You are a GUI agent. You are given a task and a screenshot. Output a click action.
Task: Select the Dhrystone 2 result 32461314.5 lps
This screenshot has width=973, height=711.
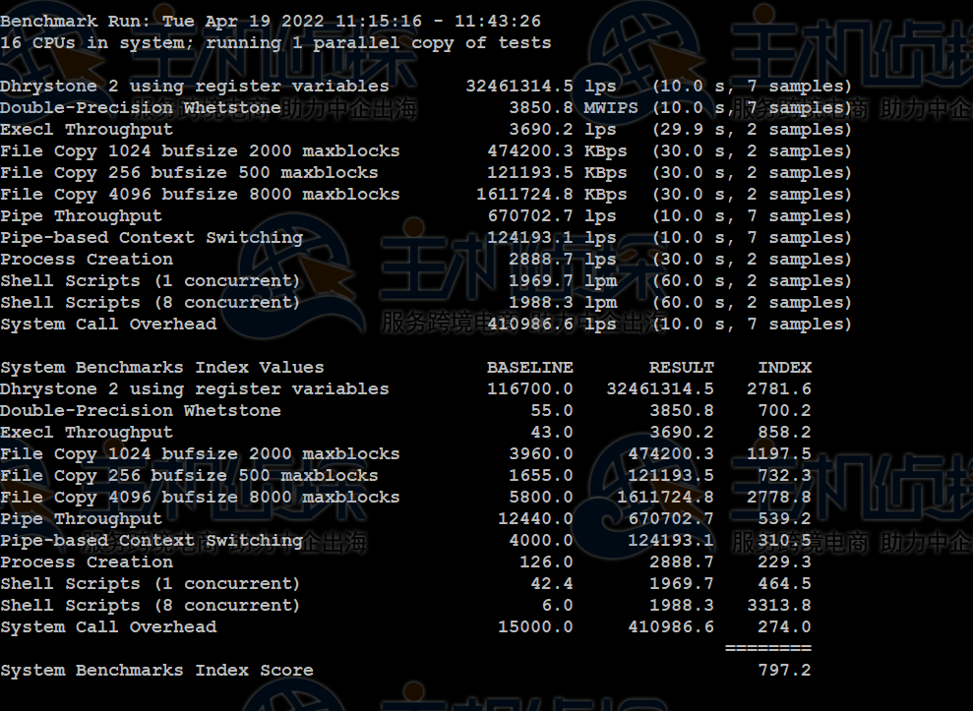point(541,87)
